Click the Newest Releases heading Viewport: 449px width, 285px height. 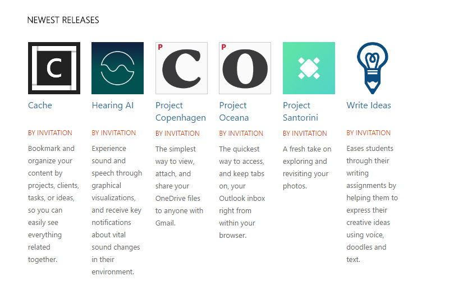pos(63,20)
